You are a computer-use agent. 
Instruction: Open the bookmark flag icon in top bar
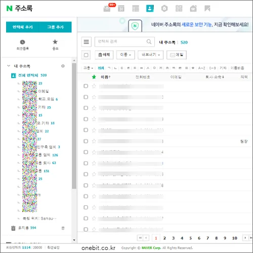coord(207,8)
